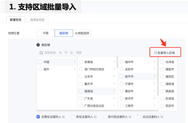Enable 旅行到这里的人 checkbox
This screenshot has width=188, height=123.
click(105, 117)
